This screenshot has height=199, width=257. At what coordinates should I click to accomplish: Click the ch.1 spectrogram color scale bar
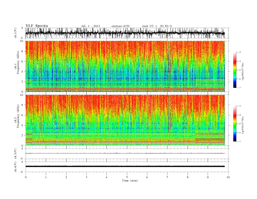(x=235, y=70)
